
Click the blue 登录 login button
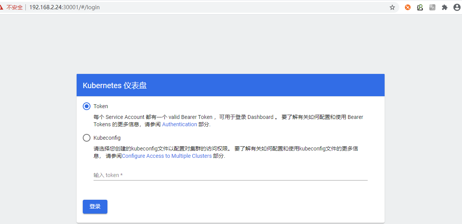tap(95, 207)
